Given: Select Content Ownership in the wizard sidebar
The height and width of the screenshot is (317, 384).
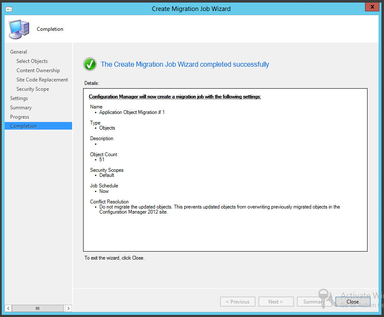Looking at the screenshot, I should pyautogui.click(x=38, y=70).
